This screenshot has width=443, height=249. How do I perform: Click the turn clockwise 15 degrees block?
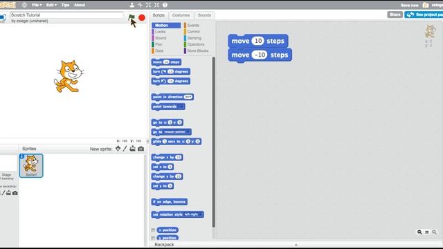(171, 72)
